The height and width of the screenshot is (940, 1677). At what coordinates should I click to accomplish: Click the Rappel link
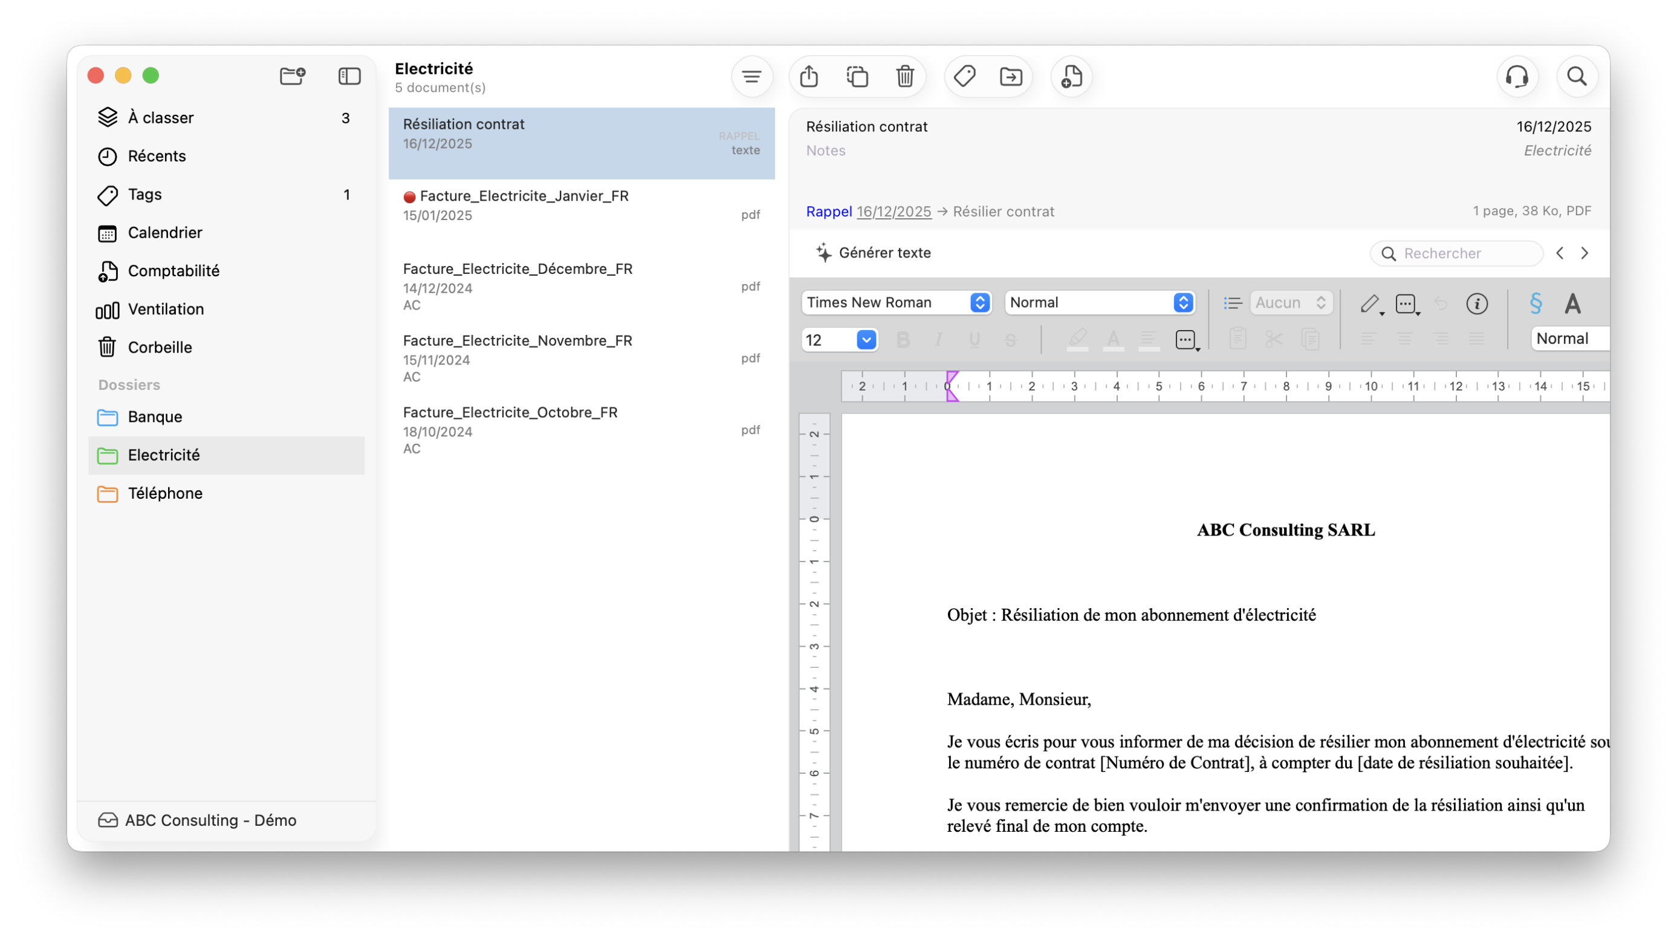828,212
